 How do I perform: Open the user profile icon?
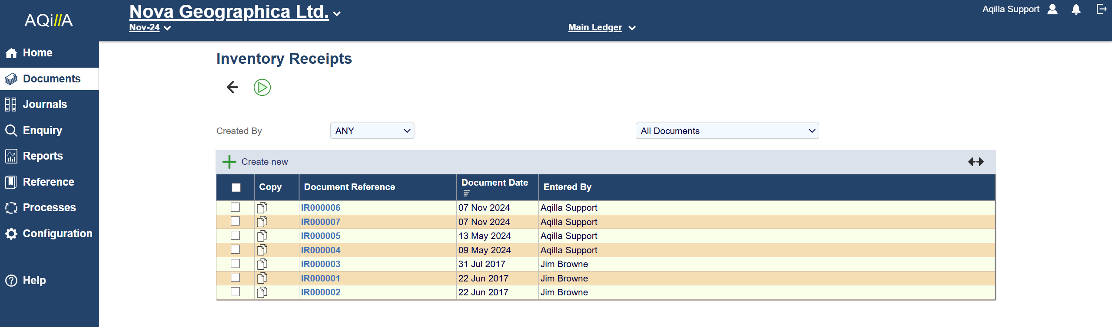coord(1052,10)
